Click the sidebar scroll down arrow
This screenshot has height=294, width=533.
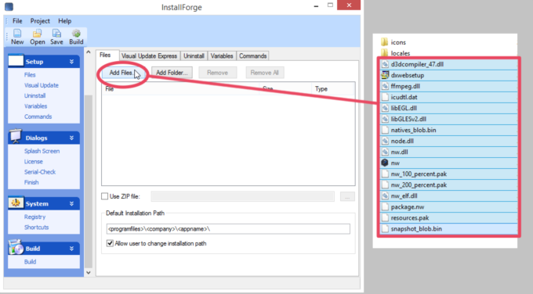[x=89, y=273]
